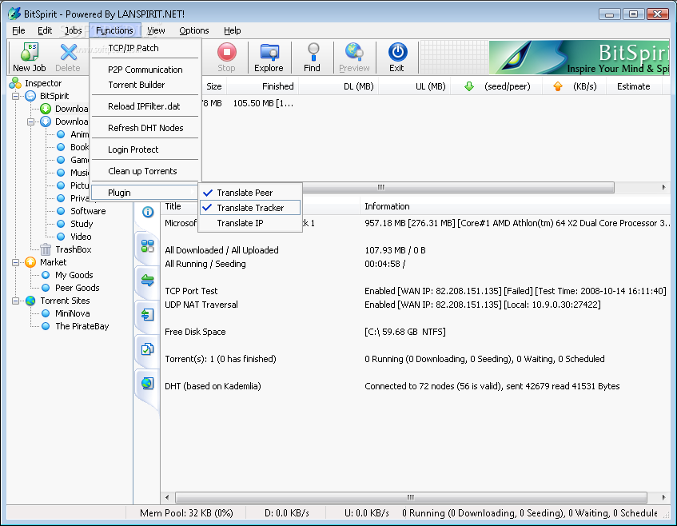The width and height of the screenshot is (677, 526).
Task: Click the green download arrow column icon
Action: 469,86
